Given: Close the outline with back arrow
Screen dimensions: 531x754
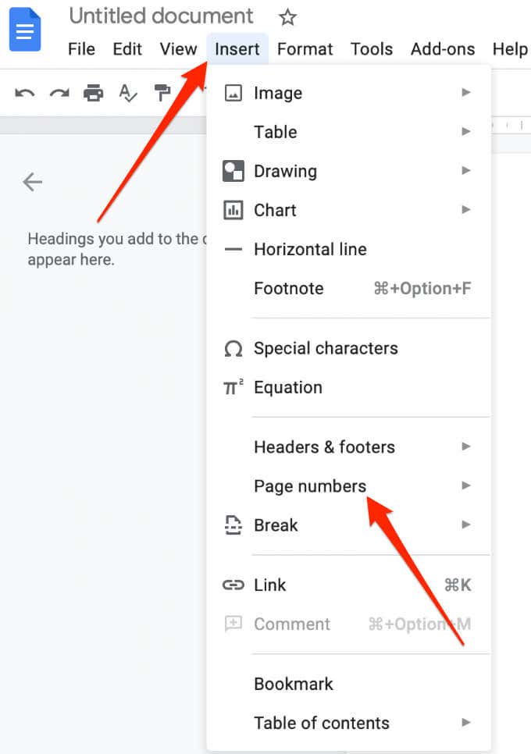Looking at the screenshot, I should (x=33, y=182).
